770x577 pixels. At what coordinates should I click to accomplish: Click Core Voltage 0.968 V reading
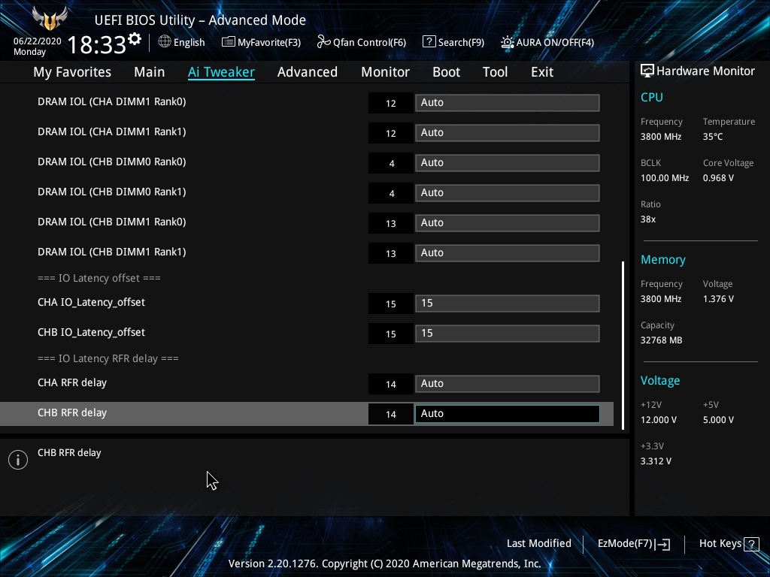tap(718, 178)
